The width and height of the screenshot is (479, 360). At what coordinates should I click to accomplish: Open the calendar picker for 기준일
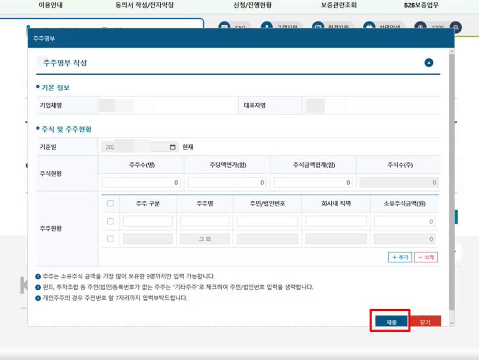[x=173, y=147]
